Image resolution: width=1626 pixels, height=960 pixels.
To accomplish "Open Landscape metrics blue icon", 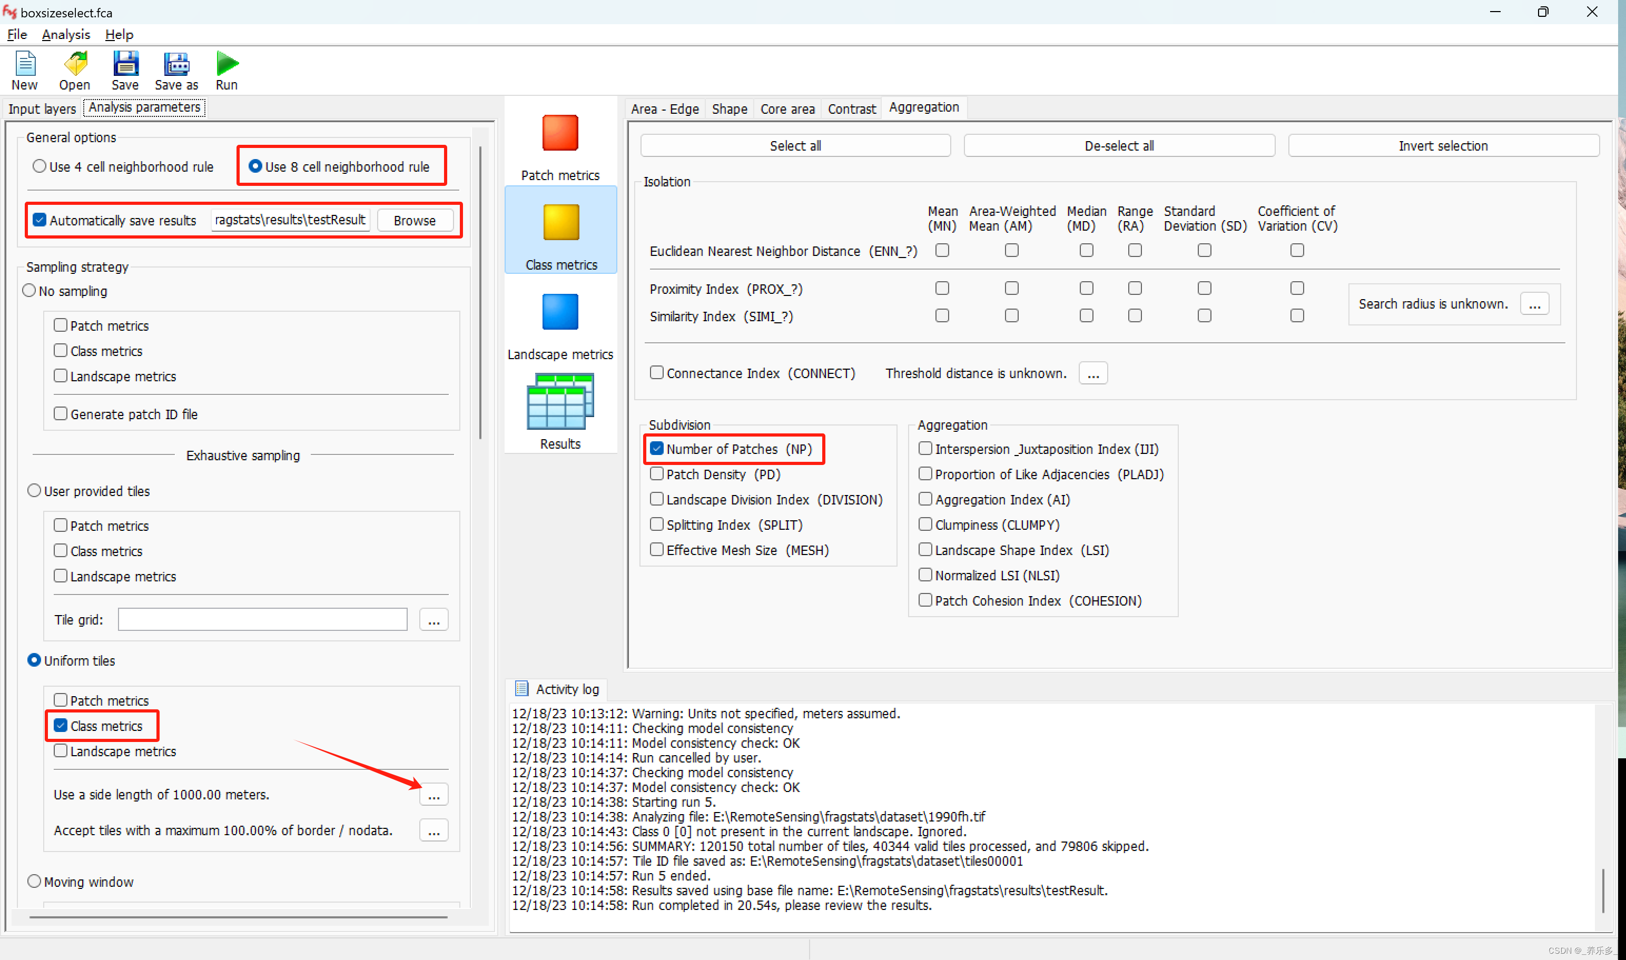I will pyautogui.click(x=560, y=312).
